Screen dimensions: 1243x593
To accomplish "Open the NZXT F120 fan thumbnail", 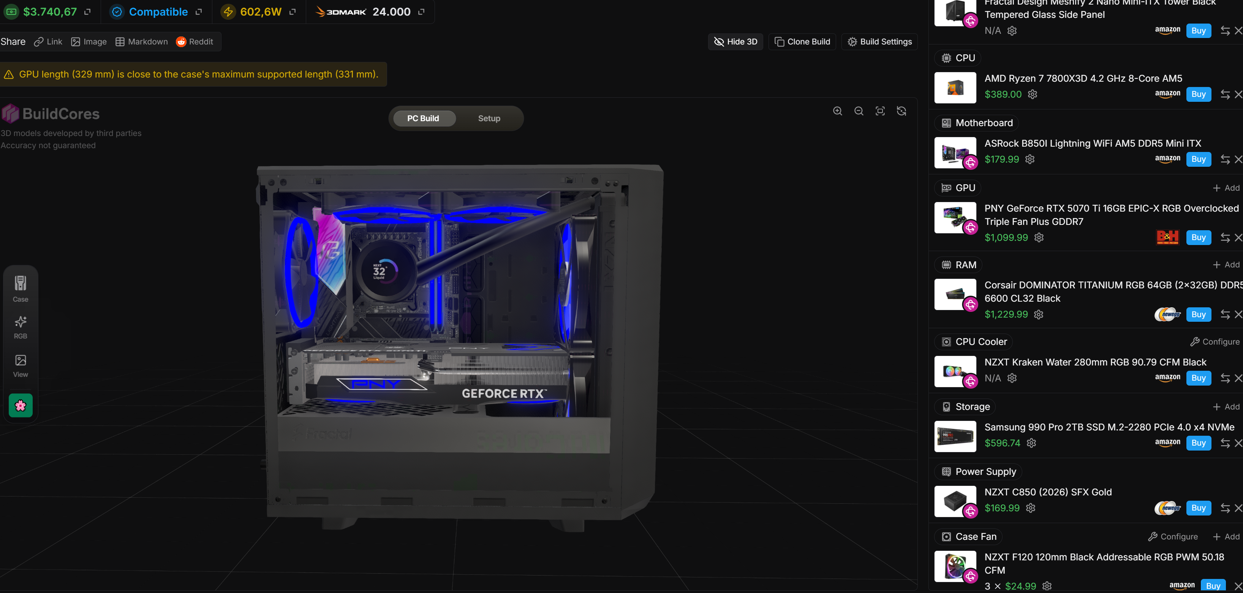I will 955,566.
